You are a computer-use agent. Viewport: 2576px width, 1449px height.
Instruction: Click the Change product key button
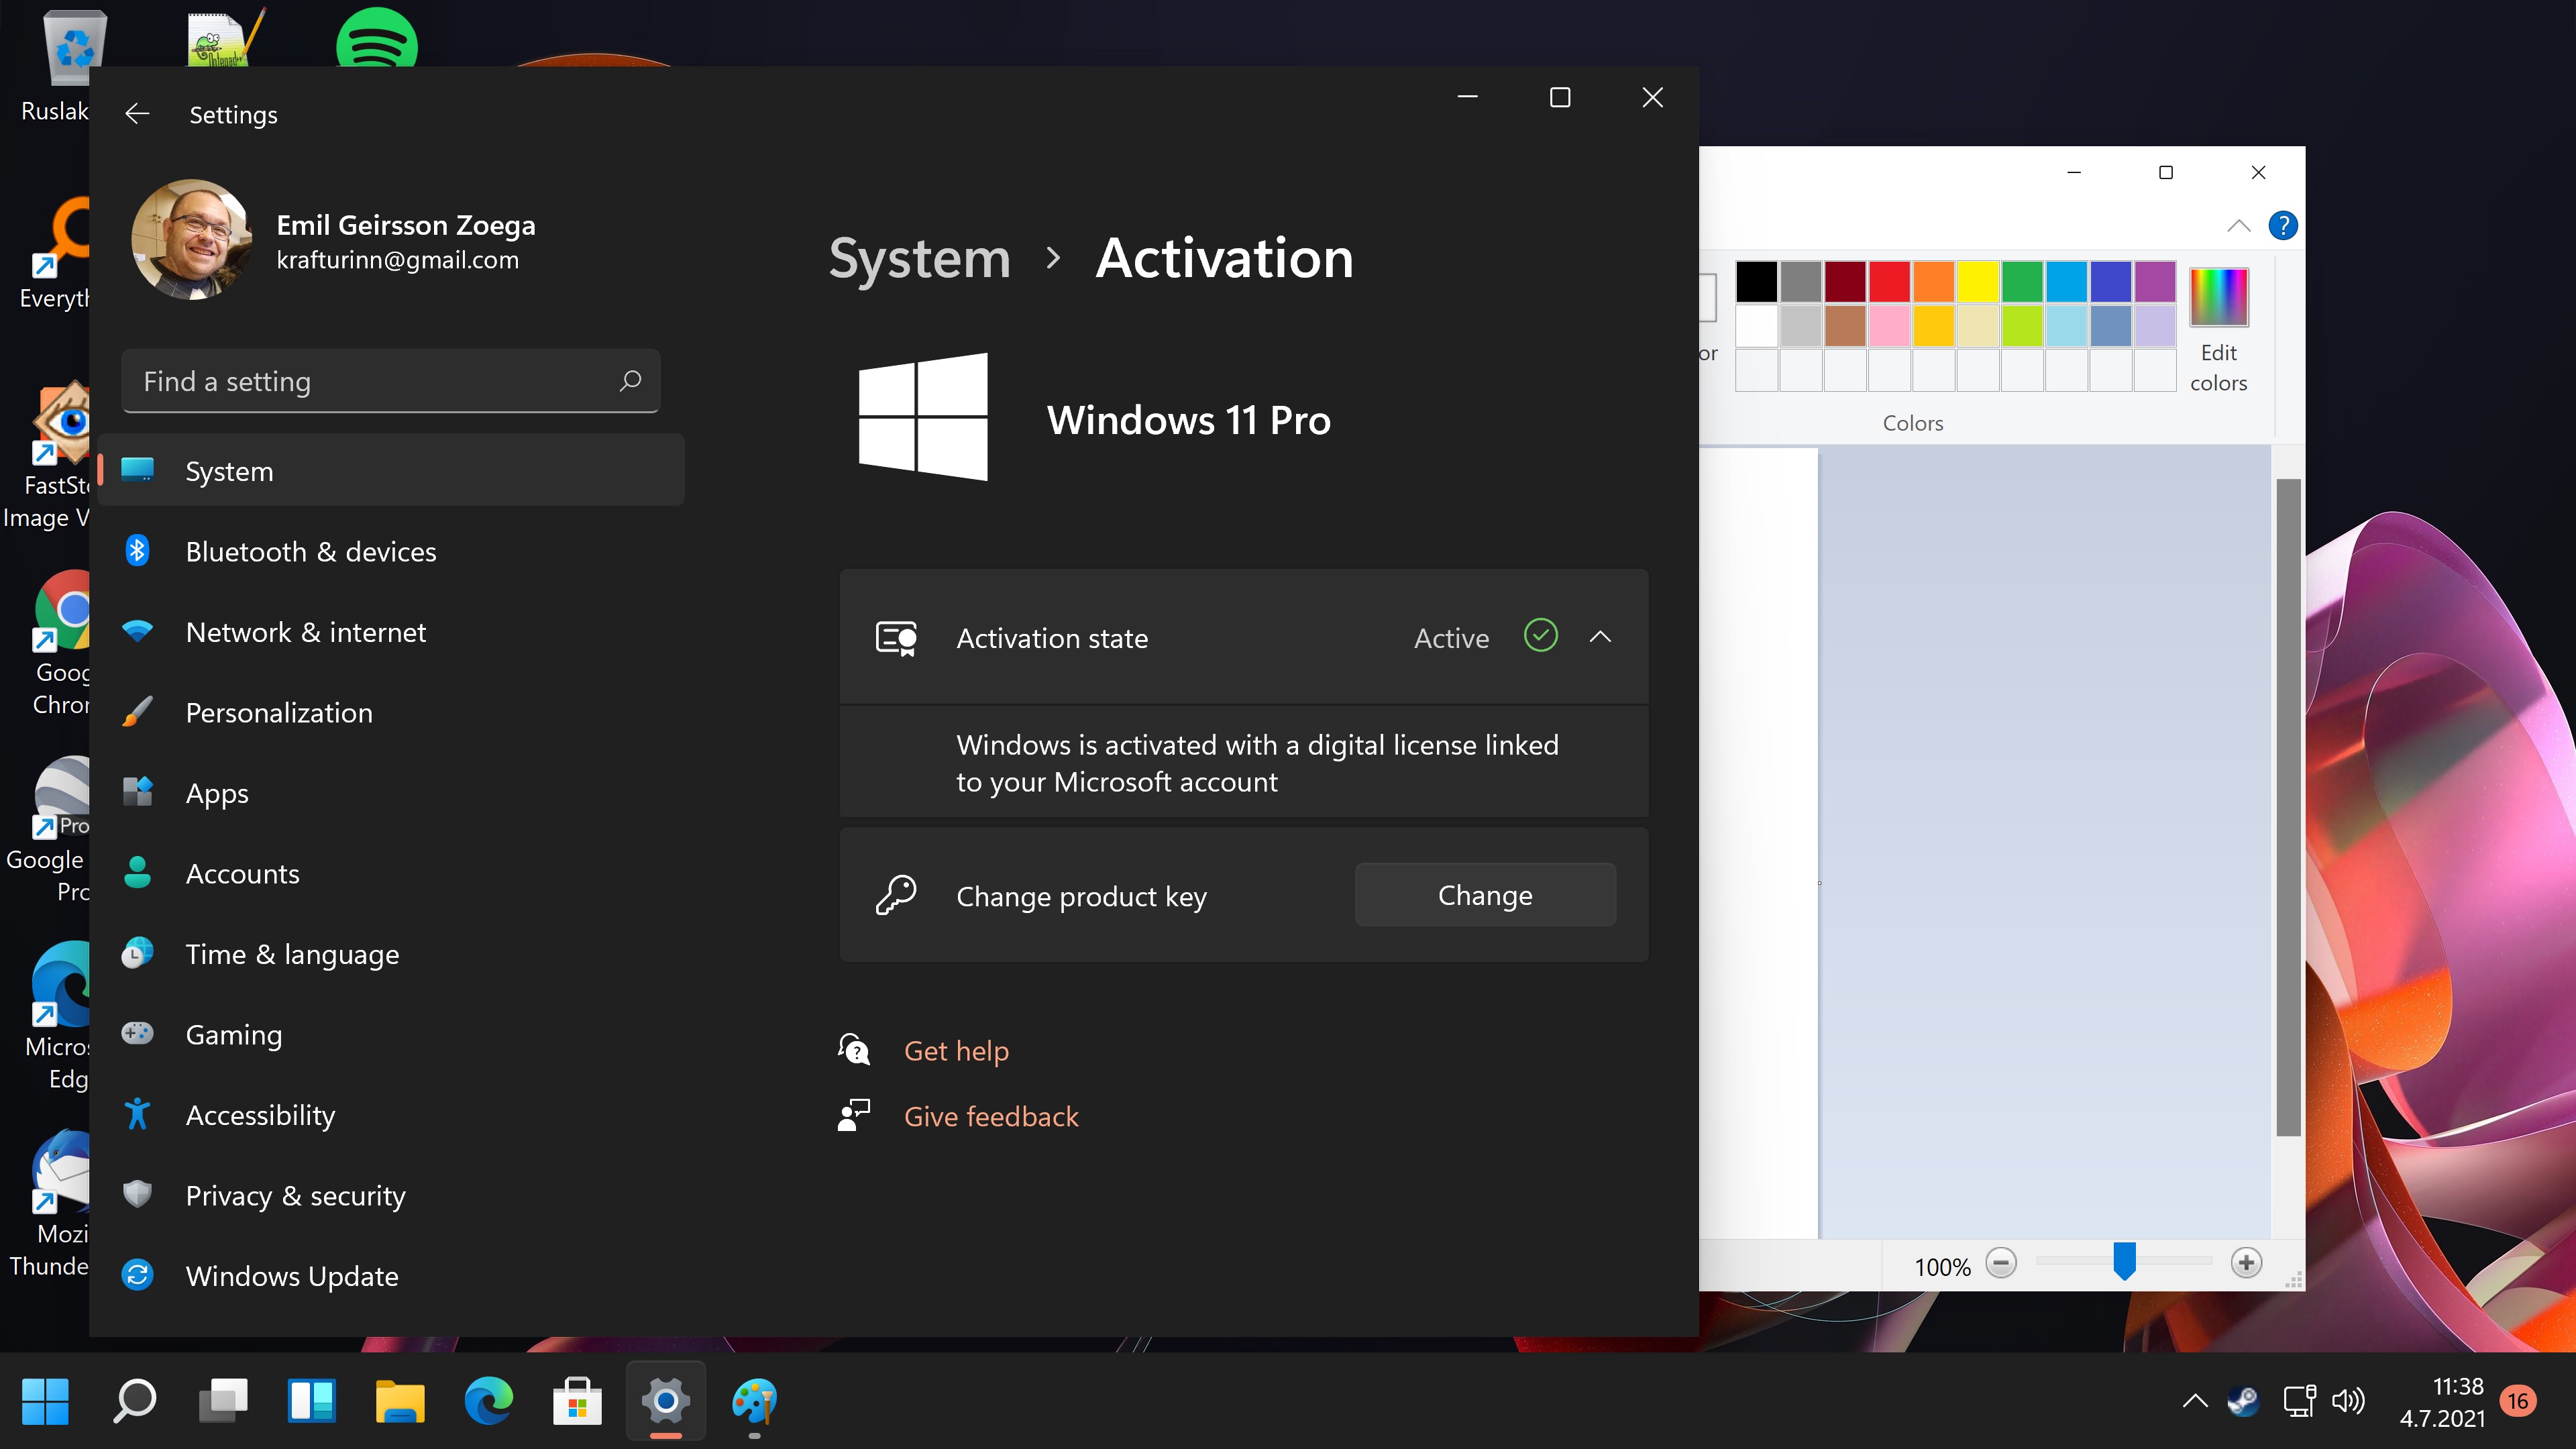(1485, 894)
